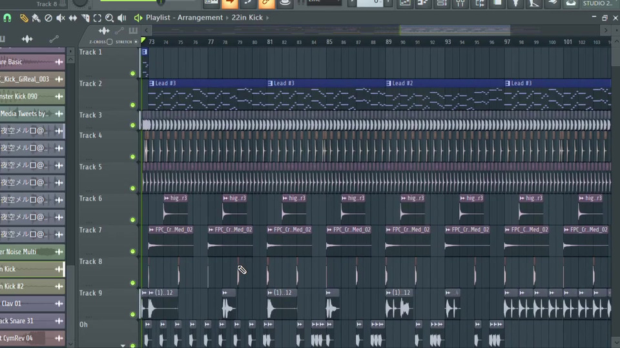Toggle the STRETCH option
Screen dimensions: 620x348
136,42
